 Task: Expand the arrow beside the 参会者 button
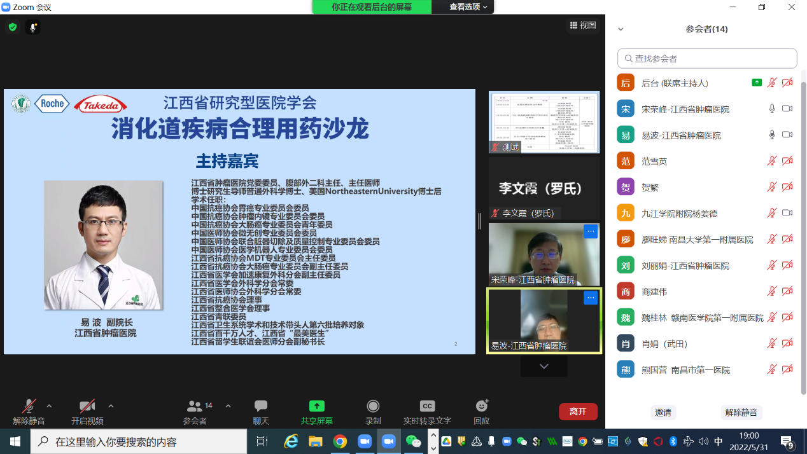point(228,406)
